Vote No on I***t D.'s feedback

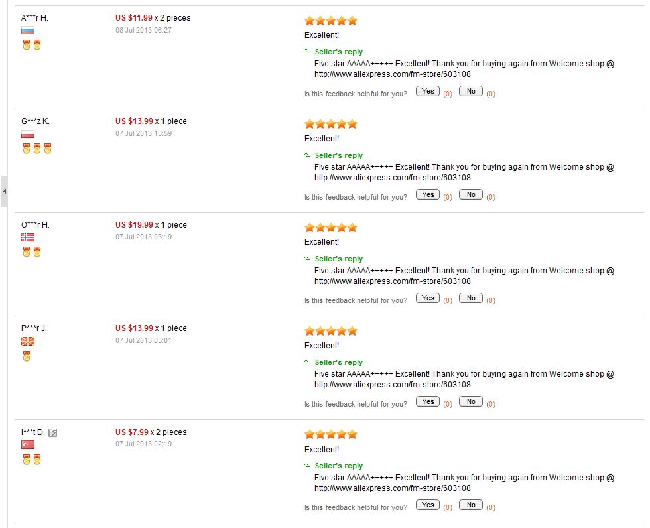pyautogui.click(x=471, y=505)
